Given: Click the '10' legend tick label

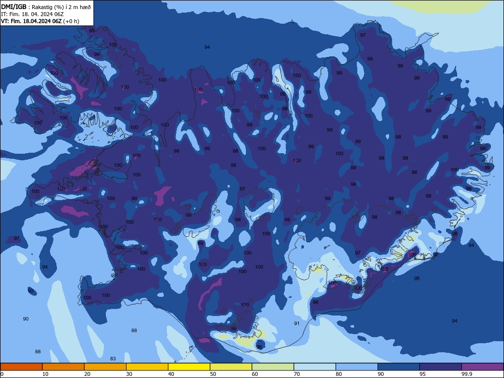Looking at the screenshot, I should tap(45, 374).
